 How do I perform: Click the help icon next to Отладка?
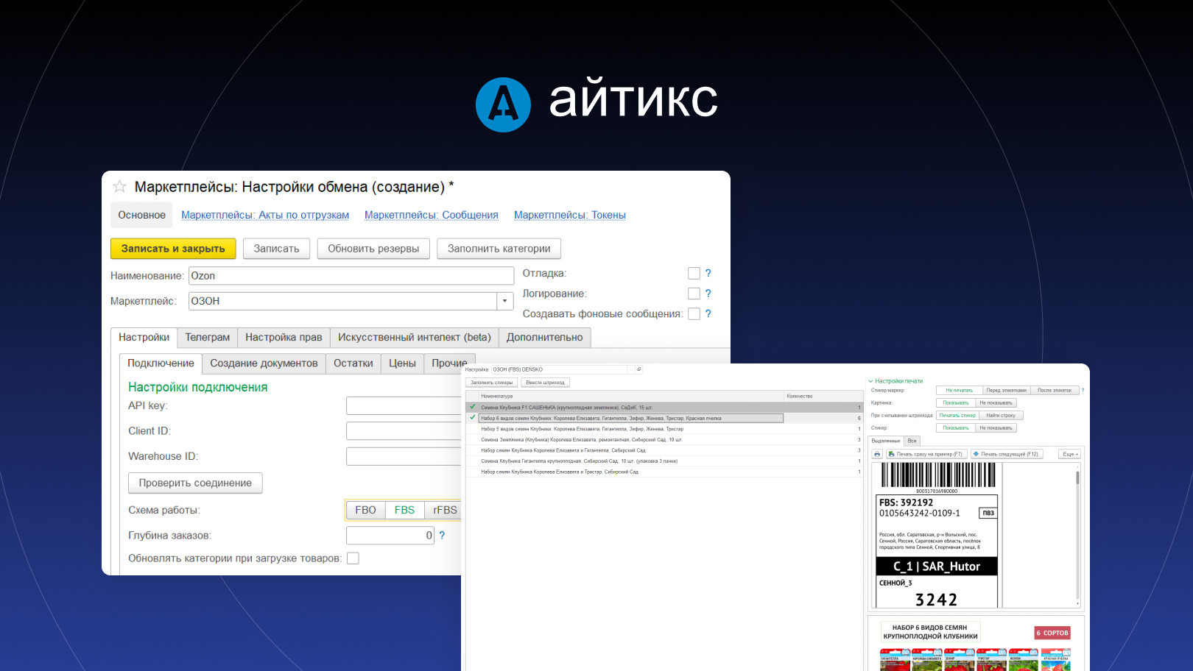pyautogui.click(x=708, y=273)
